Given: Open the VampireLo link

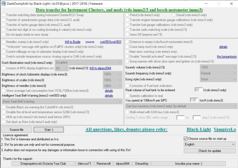Looking at the screenshot, I should pyautogui.click(x=224, y=130).
